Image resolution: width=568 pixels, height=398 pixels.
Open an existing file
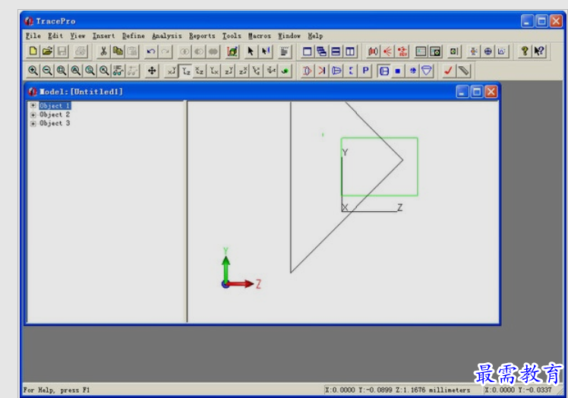point(47,52)
